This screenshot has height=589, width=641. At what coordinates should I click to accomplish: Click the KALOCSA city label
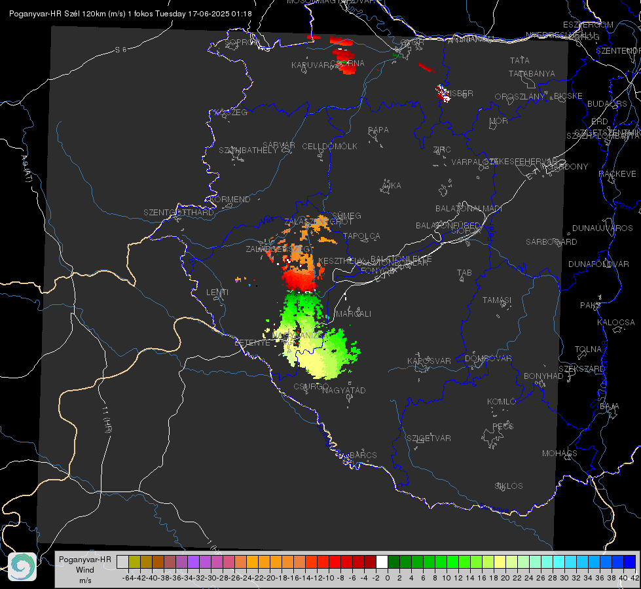click(x=615, y=323)
